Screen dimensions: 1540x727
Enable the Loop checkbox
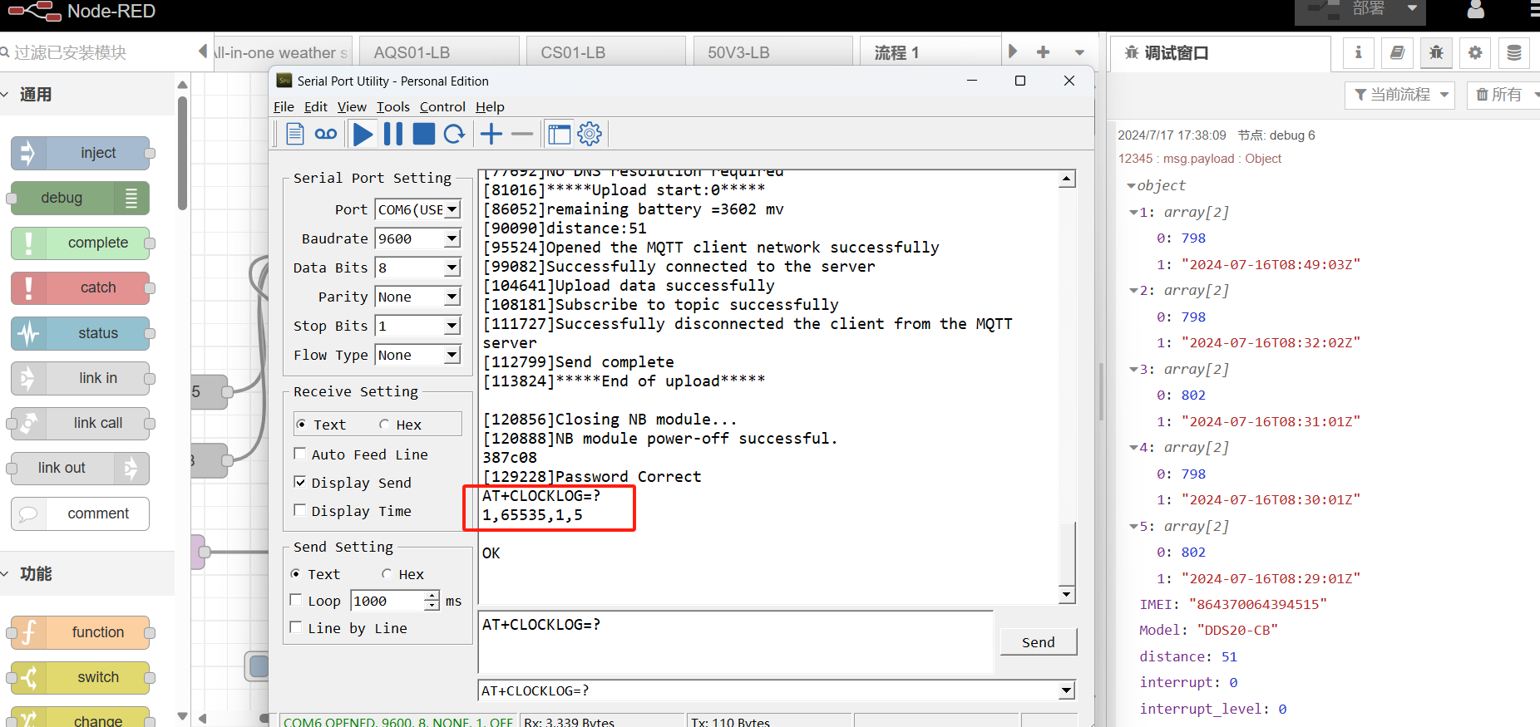coord(295,600)
